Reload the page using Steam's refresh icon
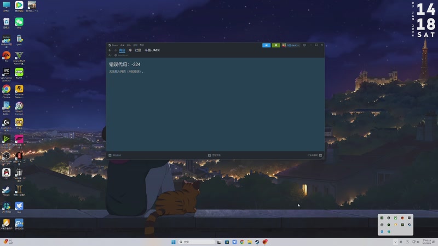This screenshot has width=438, height=246. 110,55
